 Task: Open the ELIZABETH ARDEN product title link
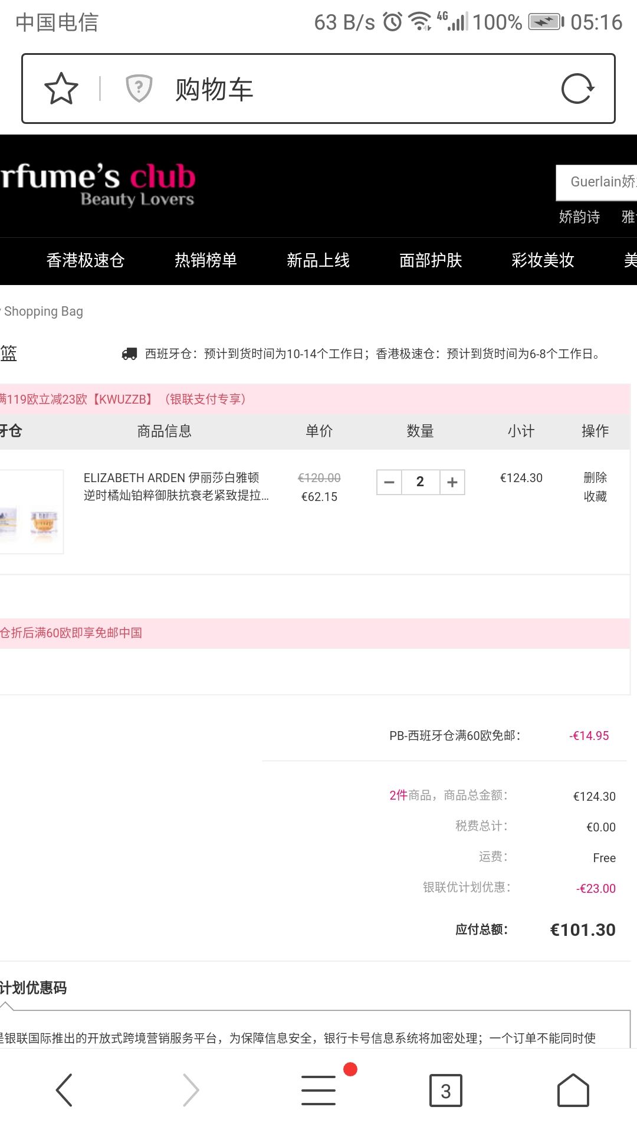click(x=176, y=486)
